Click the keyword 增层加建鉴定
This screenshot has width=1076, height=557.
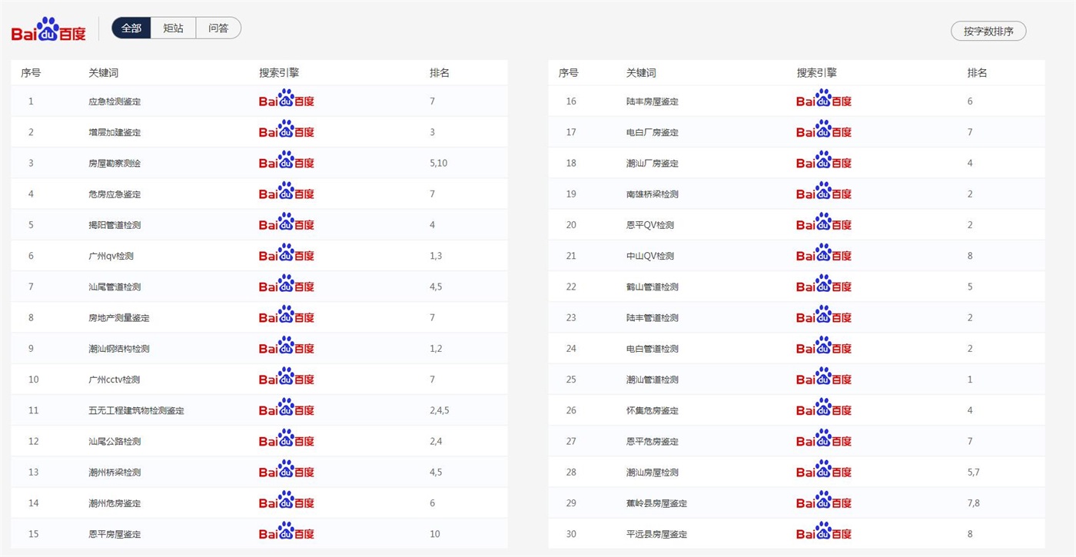point(115,132)
